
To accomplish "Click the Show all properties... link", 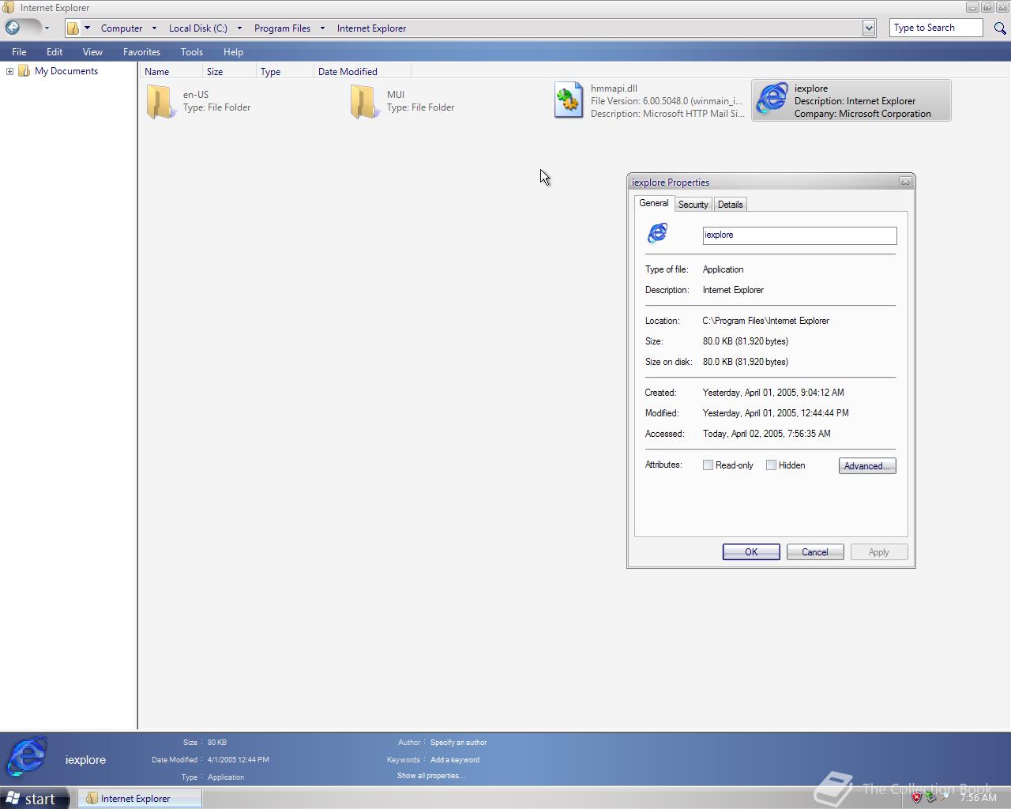I will click(431, 776).
